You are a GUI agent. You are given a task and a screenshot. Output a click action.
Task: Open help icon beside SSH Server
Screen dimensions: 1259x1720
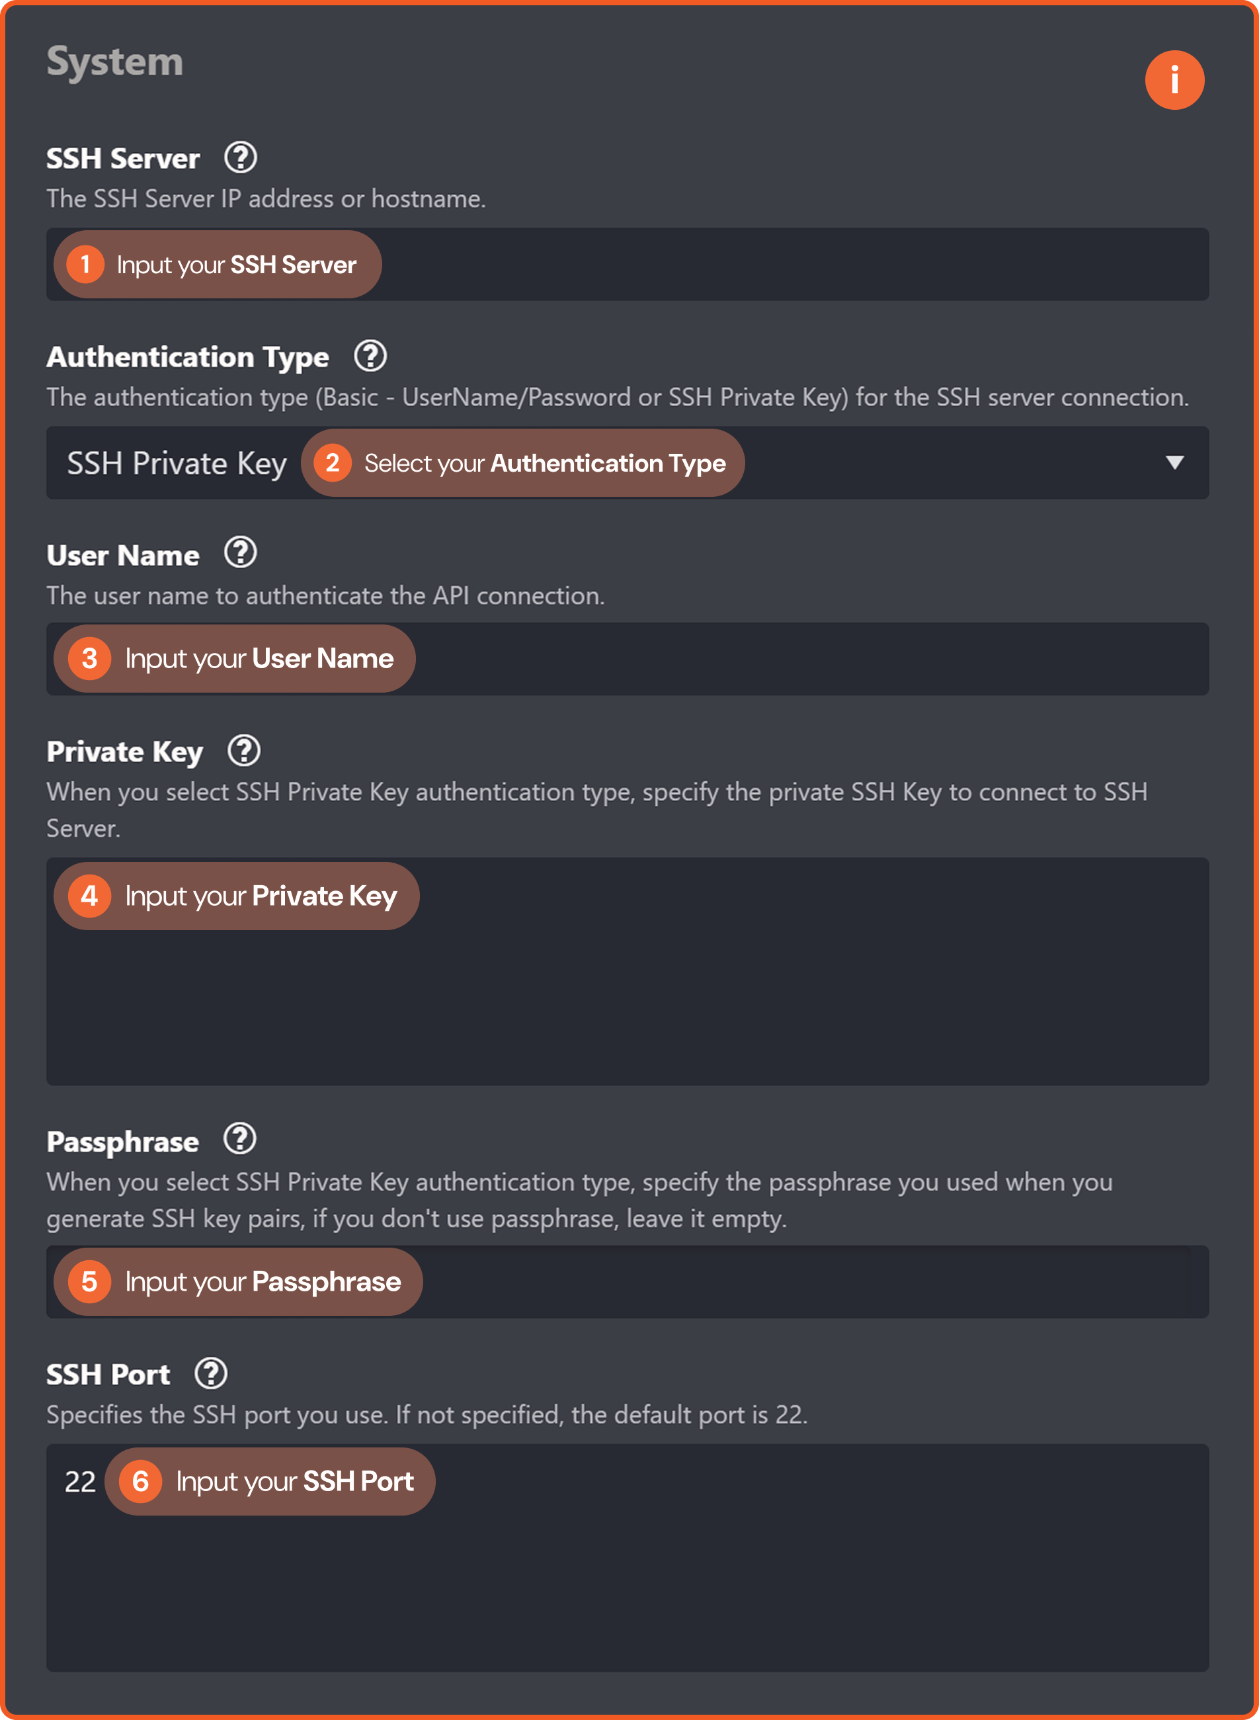click(x=241, y=158)
